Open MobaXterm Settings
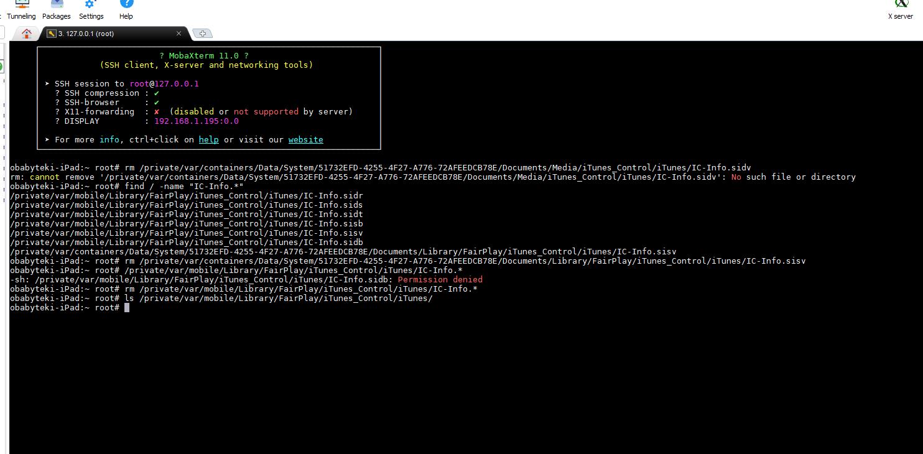The width and height of the screenshot is (923, 454). (91, 11)
